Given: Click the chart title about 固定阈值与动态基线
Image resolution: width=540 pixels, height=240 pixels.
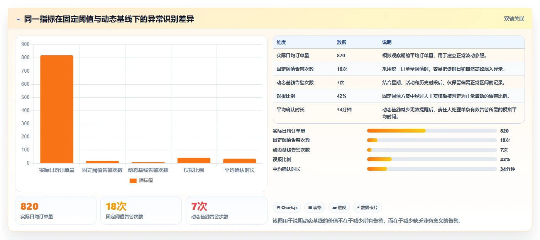Looking at the screenshot, I should (x=109, y=19).
